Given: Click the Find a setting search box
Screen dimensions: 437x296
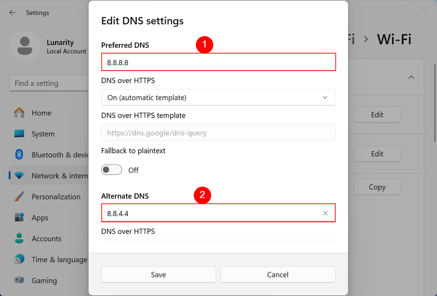Looking at the screenshot, I should (x=49, y=83).
